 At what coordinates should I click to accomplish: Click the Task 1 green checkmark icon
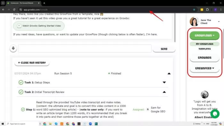(x=21, y=82)
